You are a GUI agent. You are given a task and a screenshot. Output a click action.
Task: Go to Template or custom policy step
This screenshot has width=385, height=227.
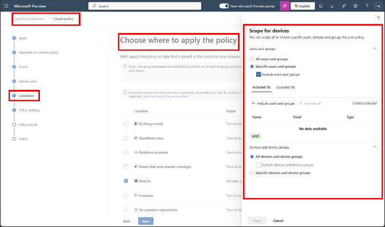[38, 52]
